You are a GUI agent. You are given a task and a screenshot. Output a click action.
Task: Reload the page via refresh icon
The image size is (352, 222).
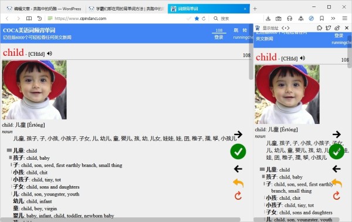[x=204, y=18]
